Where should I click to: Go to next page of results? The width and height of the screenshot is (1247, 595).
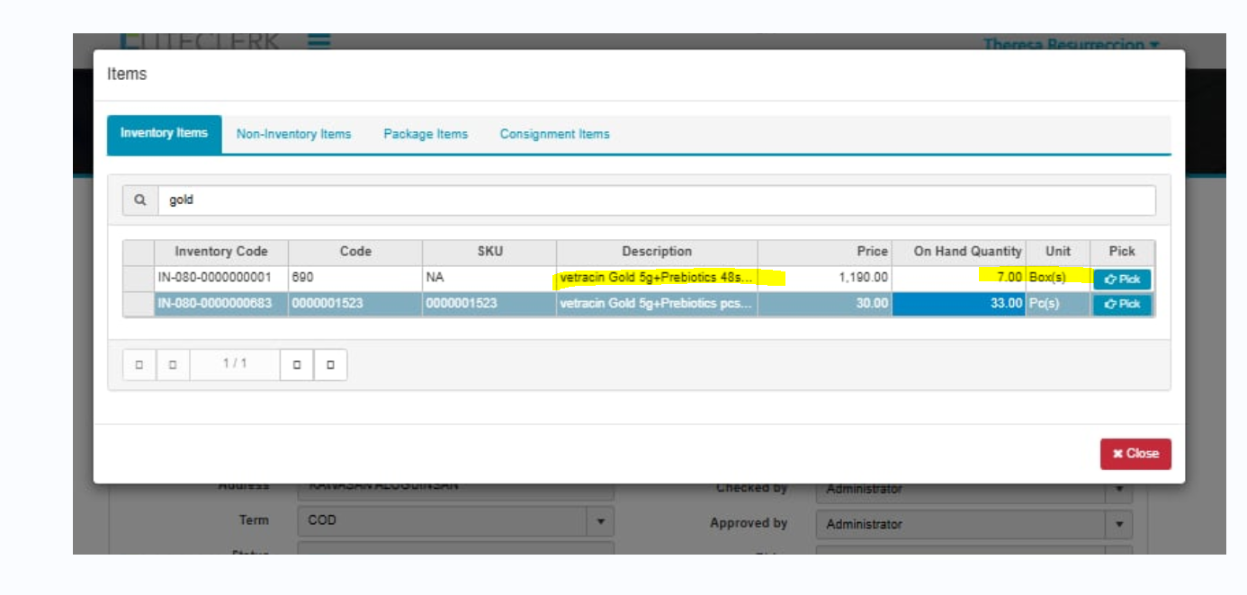(297, 365)
